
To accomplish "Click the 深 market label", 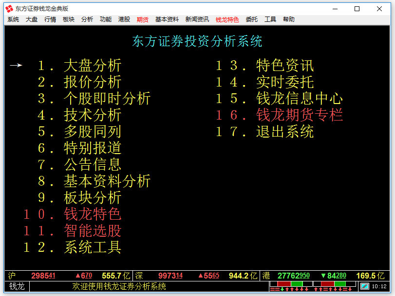I will coord(139,276).
